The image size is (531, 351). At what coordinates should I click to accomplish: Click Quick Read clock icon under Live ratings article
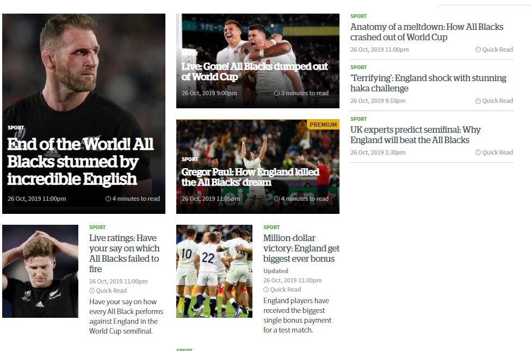(92, 291)
